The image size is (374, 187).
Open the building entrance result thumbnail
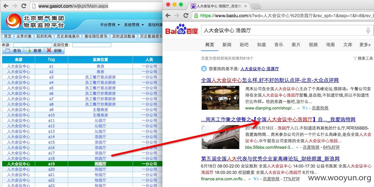point(220,137)
